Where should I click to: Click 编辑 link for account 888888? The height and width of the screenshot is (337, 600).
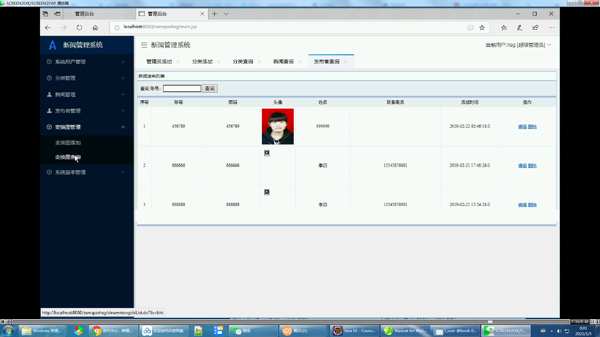point(522,205)
